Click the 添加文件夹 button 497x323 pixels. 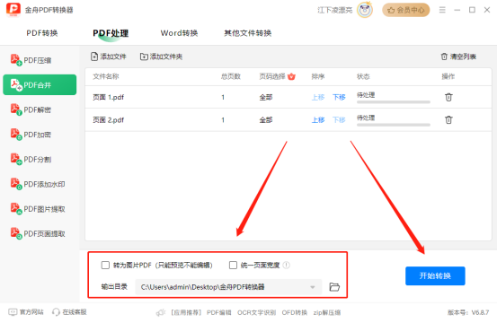click(162, 57)
